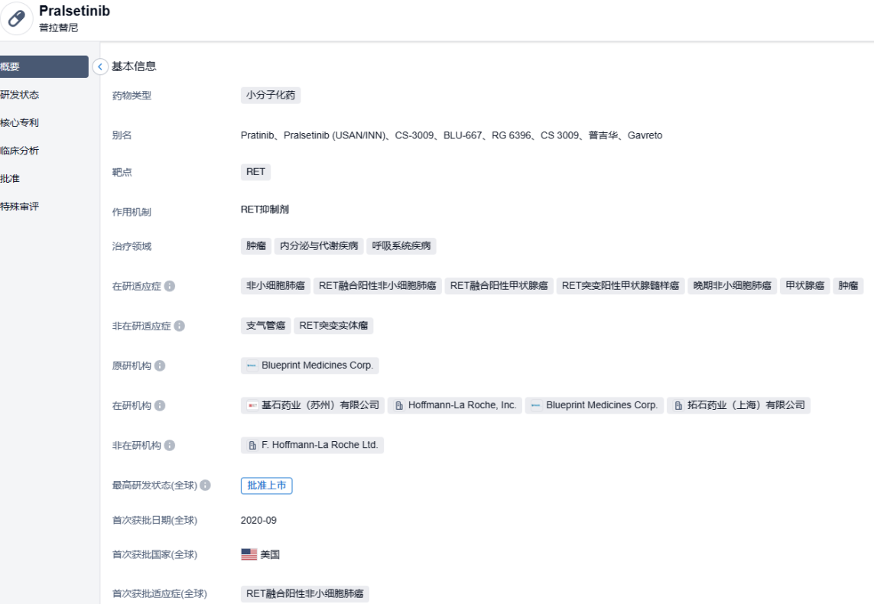
Task: Click info icon next to 最高研发状态(全球)
Action: pos(206,485)
